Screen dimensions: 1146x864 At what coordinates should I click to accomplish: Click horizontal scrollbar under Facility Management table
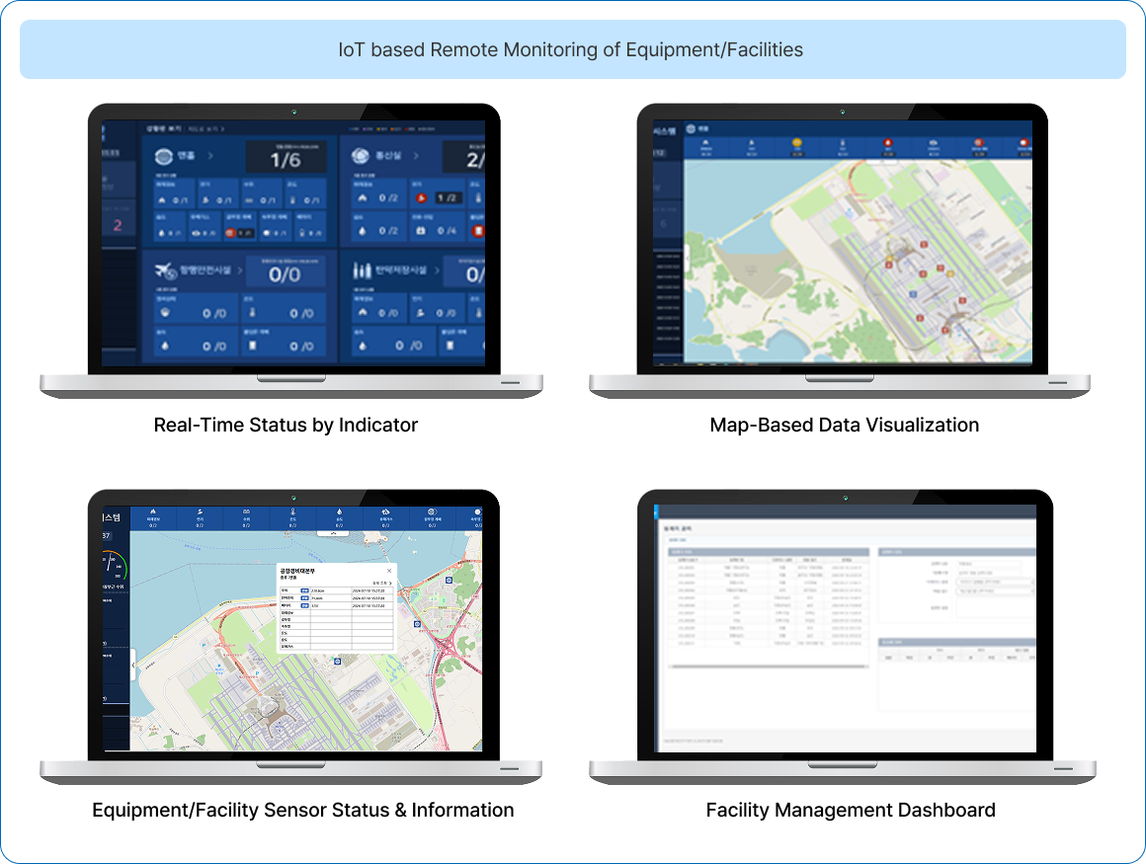click(768, 667)
